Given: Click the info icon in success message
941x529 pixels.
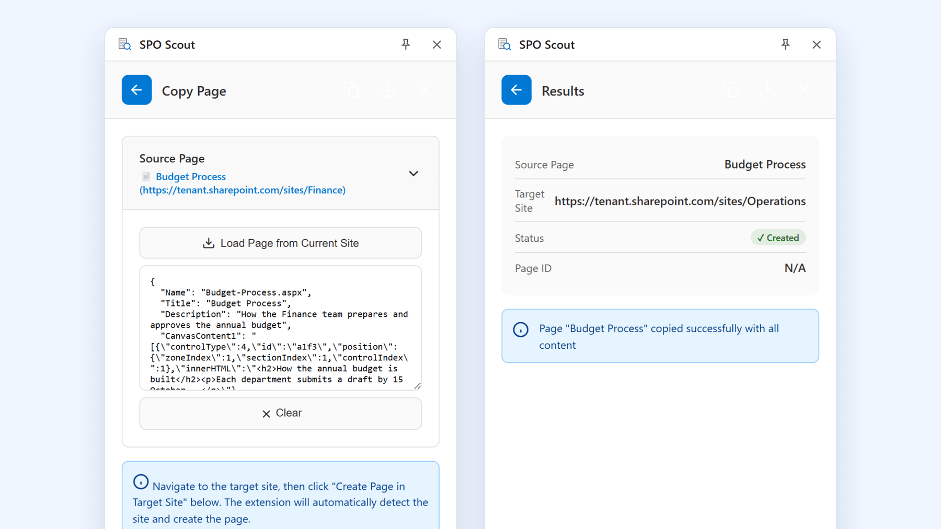Looking at the screenshot, I should [520, 330].
